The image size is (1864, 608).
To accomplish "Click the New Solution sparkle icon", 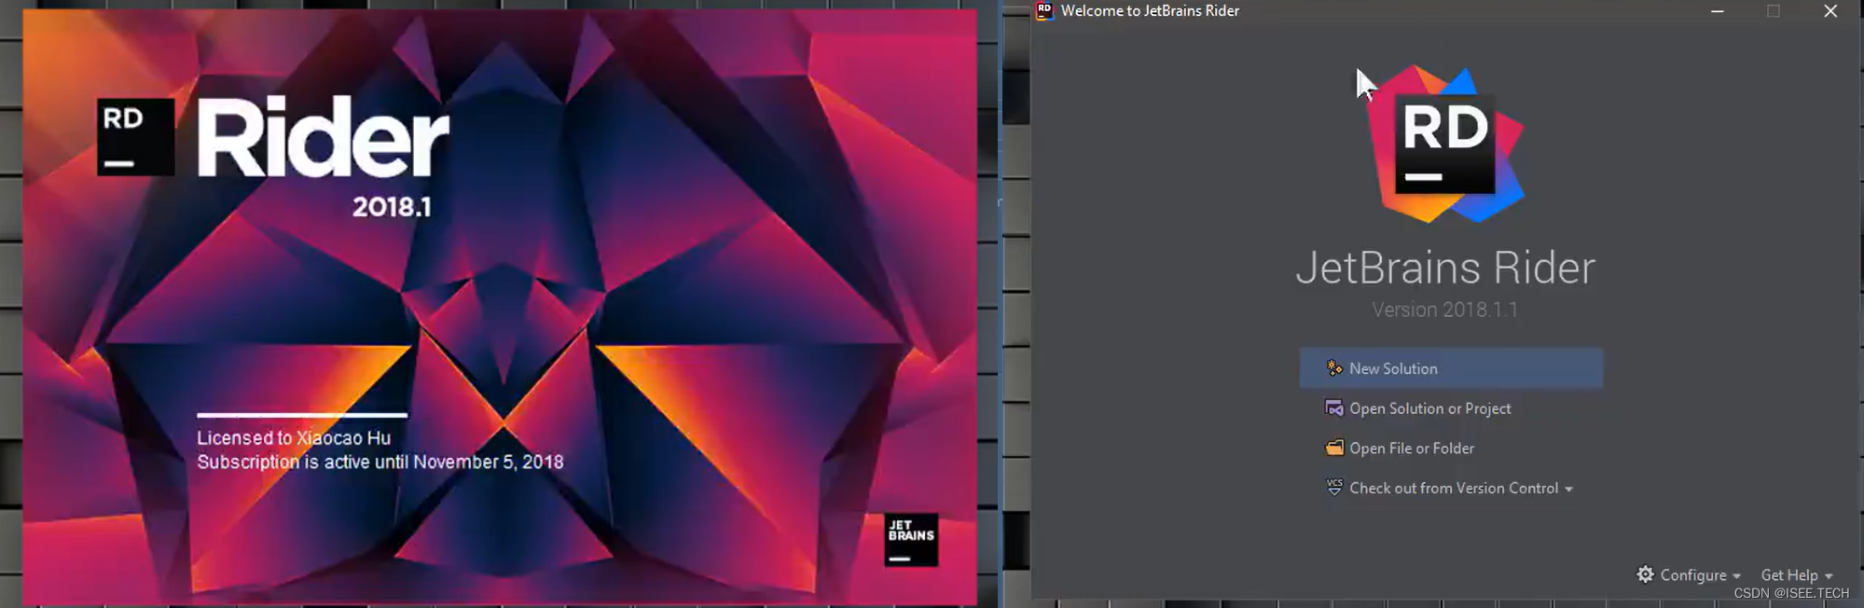I will 1334,368.
